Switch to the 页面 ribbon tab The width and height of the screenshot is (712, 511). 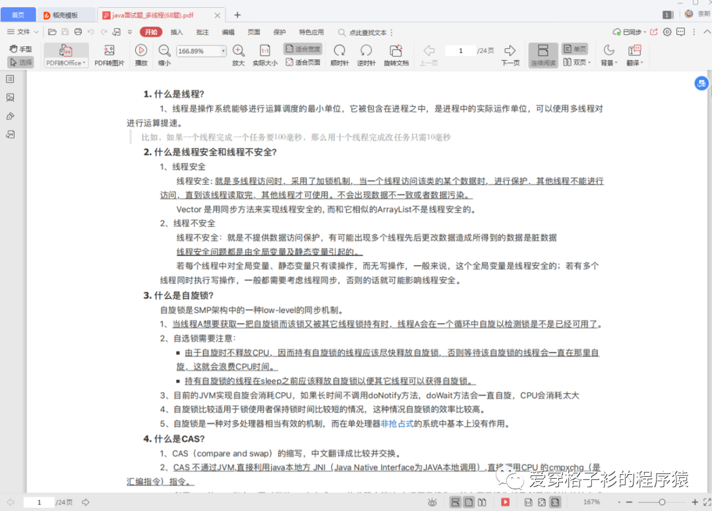point(254,32)
